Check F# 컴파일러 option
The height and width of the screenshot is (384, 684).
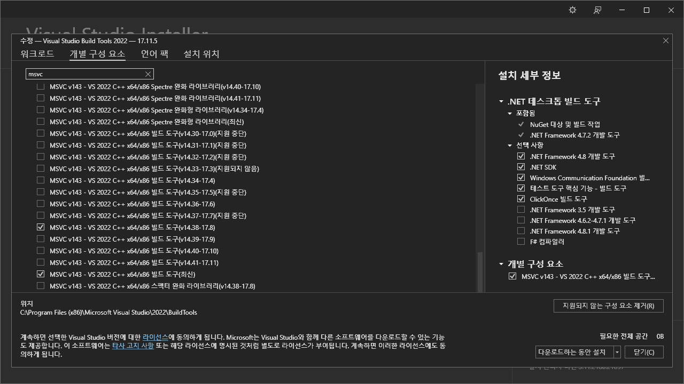(x=521, y=242)
